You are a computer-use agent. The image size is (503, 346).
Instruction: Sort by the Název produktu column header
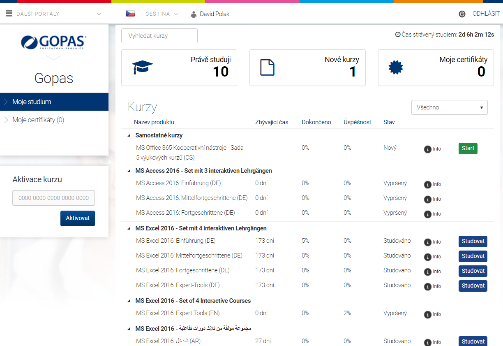pyautogui.click(x=154, y=122)
